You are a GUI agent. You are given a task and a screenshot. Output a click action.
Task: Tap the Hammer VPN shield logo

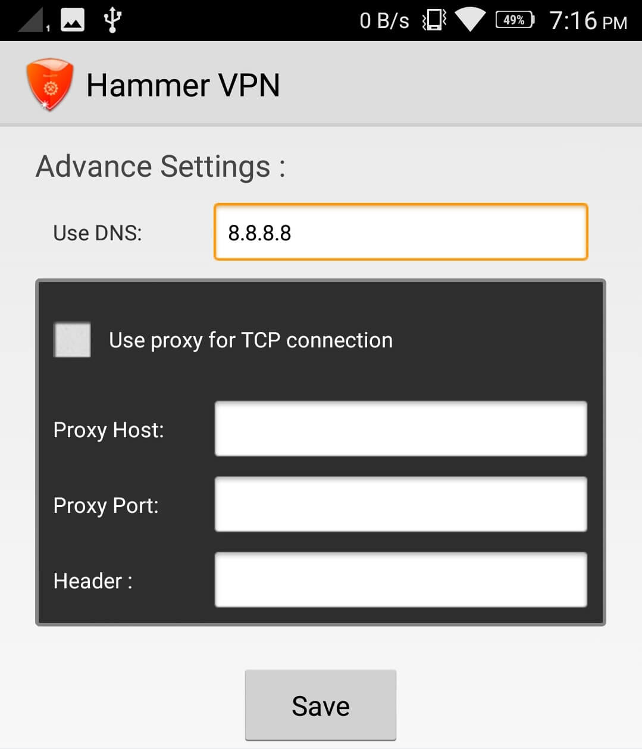(50, 84)
